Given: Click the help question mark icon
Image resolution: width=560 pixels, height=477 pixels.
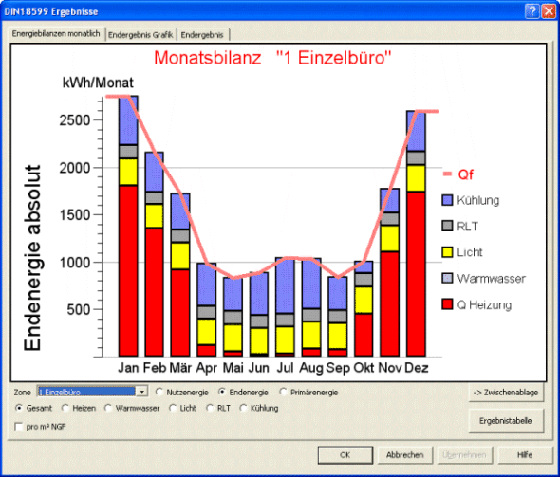Looking at the screenshot, I should [x=532, y=11].
